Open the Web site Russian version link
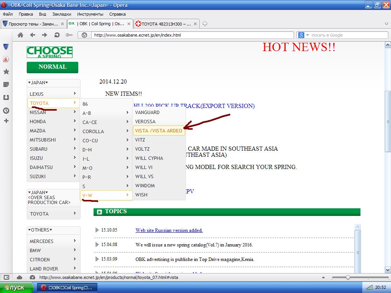Image resolution: width=391 pixels, height=293 pixels. click(169, 230)
